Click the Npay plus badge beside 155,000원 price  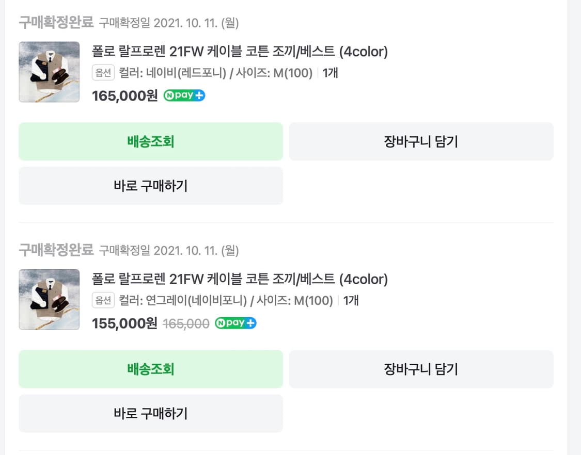click(x=235, y=323)
